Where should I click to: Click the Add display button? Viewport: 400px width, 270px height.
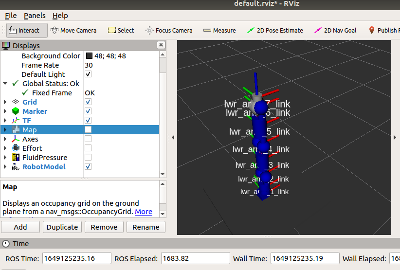point(20,227)
